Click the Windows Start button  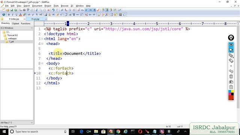4,132
